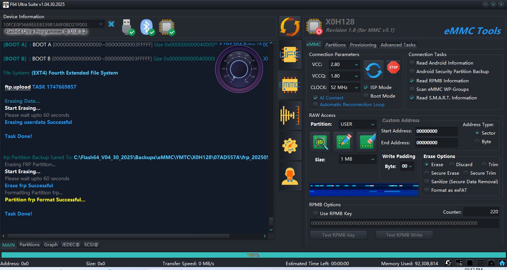
Task: Open the VCCQ voltage dropdown
Action: point(344,76)
